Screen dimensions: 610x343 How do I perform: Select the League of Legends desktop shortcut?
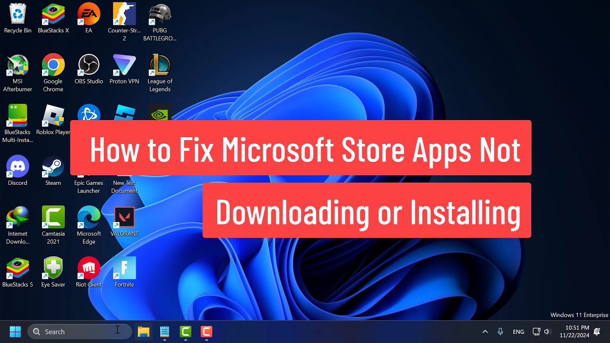(160, 73)
